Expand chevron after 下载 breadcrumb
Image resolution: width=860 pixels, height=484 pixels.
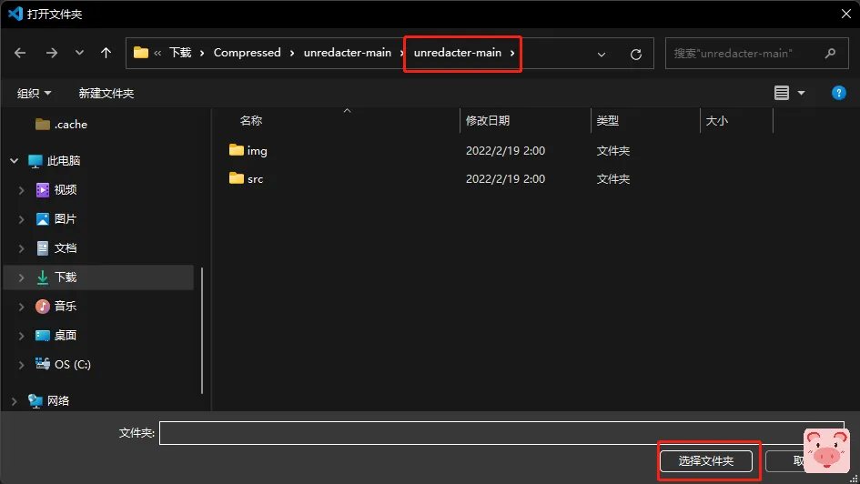pos(202,53)
